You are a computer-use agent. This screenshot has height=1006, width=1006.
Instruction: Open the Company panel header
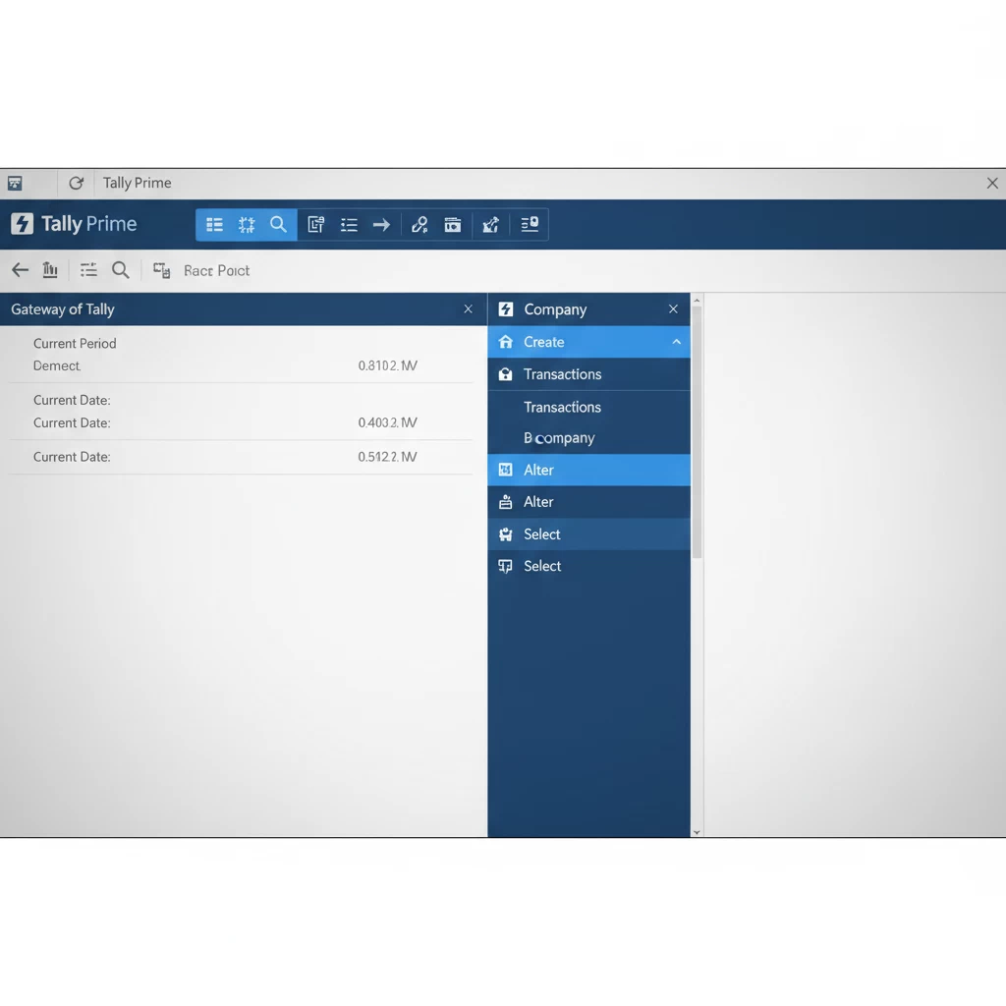pos(555,308)
